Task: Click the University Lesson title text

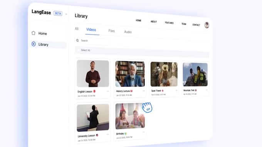Action: pyautogui.click(x=86, y=136)
